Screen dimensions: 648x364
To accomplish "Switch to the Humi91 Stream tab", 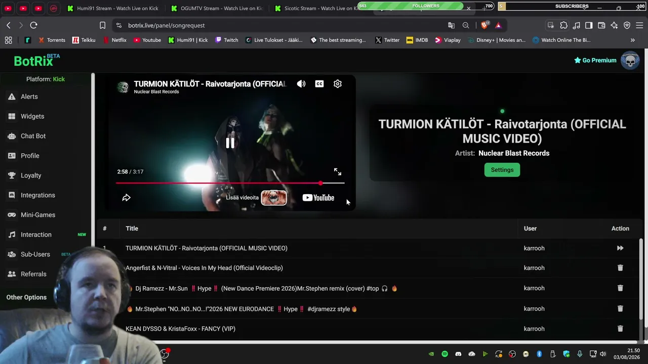I will click(113, 9).
